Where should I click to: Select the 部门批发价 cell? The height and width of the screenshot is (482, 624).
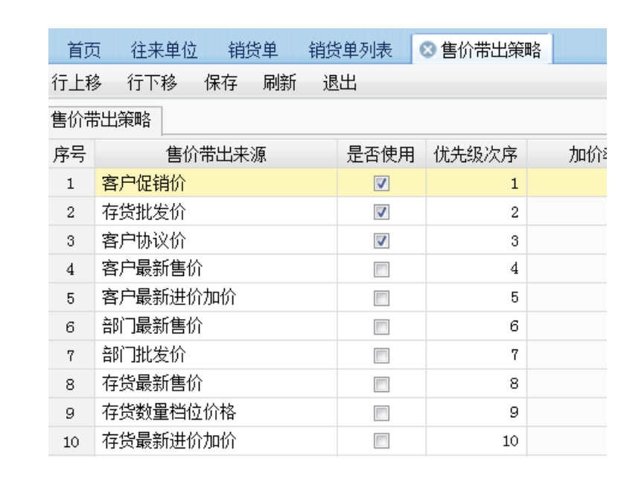click(x=216, y=356)
